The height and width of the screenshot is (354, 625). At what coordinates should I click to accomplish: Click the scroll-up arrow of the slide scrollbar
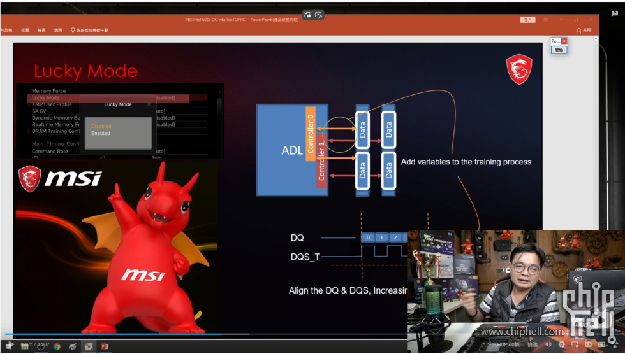(x=596, y=39)
